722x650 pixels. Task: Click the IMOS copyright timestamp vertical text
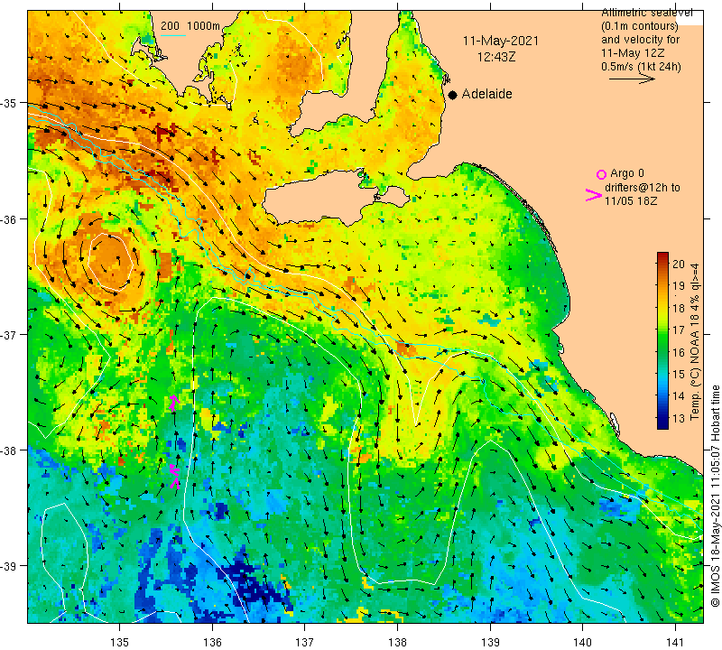point(715,497)
